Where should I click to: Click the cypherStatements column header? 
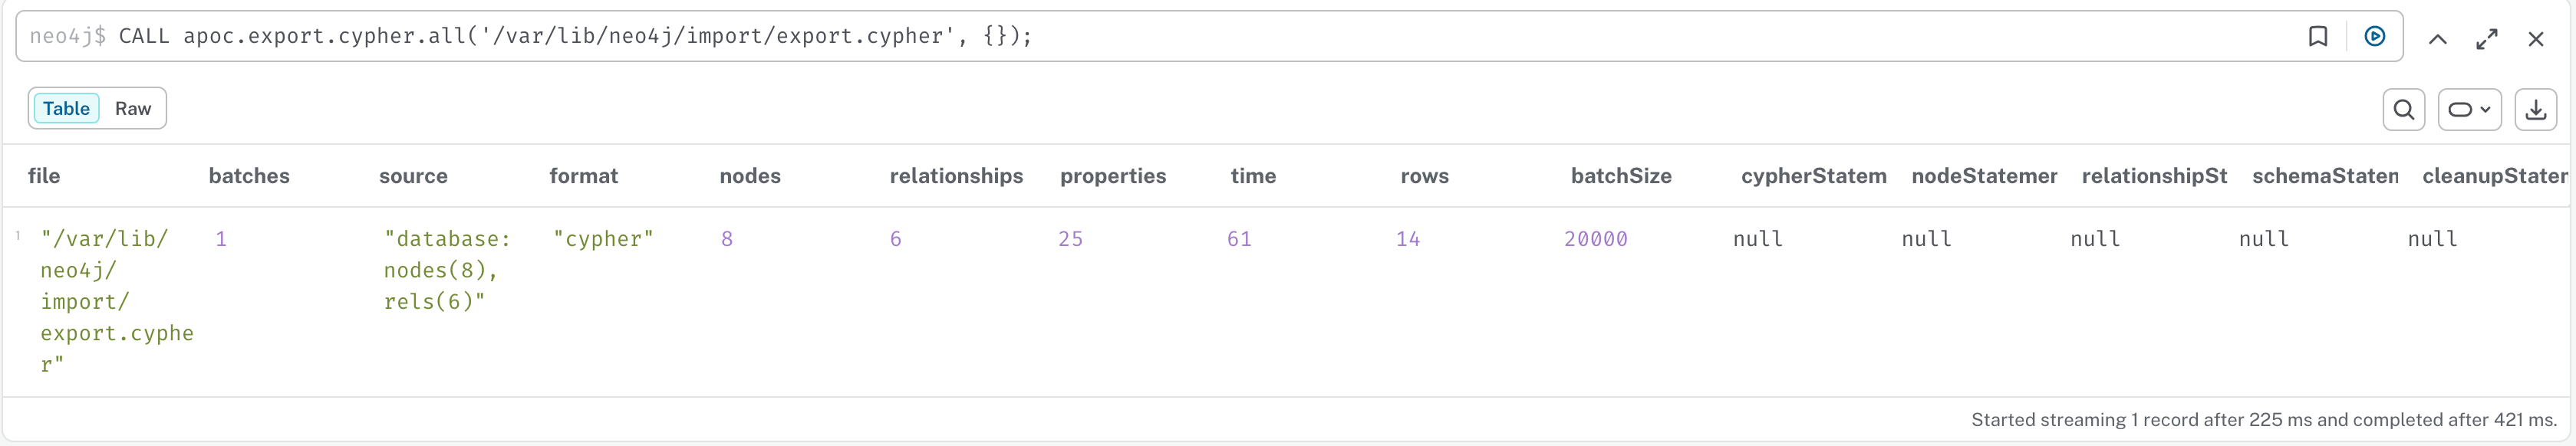pos(1813,176)
